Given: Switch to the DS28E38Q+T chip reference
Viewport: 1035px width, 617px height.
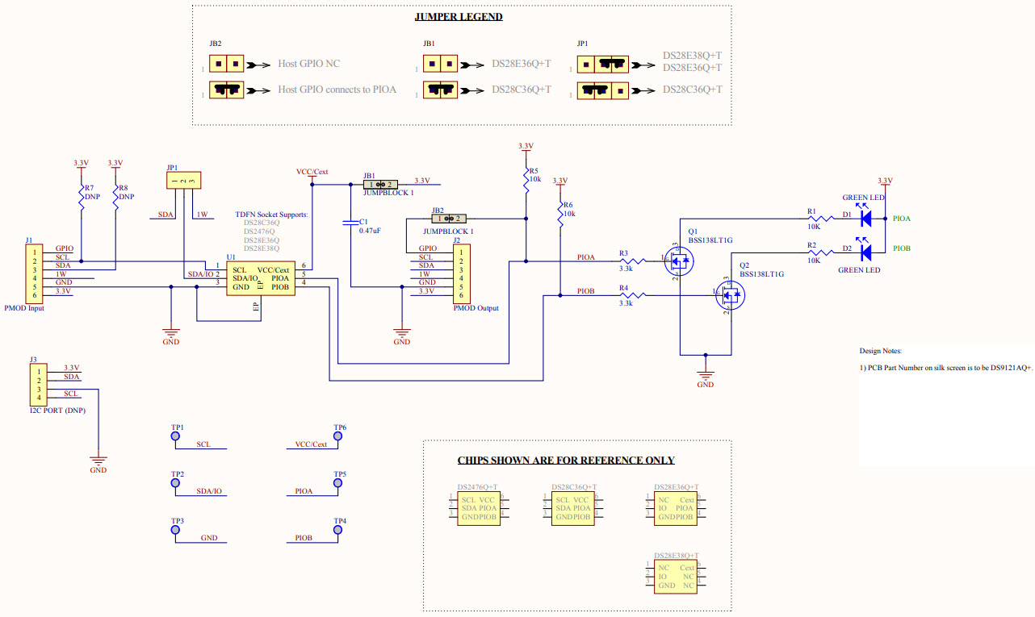Looking at the screenshot, I should click(x=677, y=575).
